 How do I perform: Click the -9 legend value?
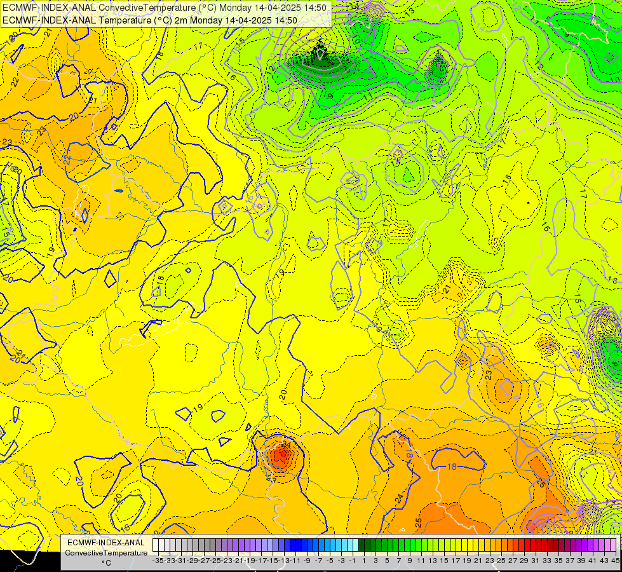pyautogui.click(x=307, y=561)
